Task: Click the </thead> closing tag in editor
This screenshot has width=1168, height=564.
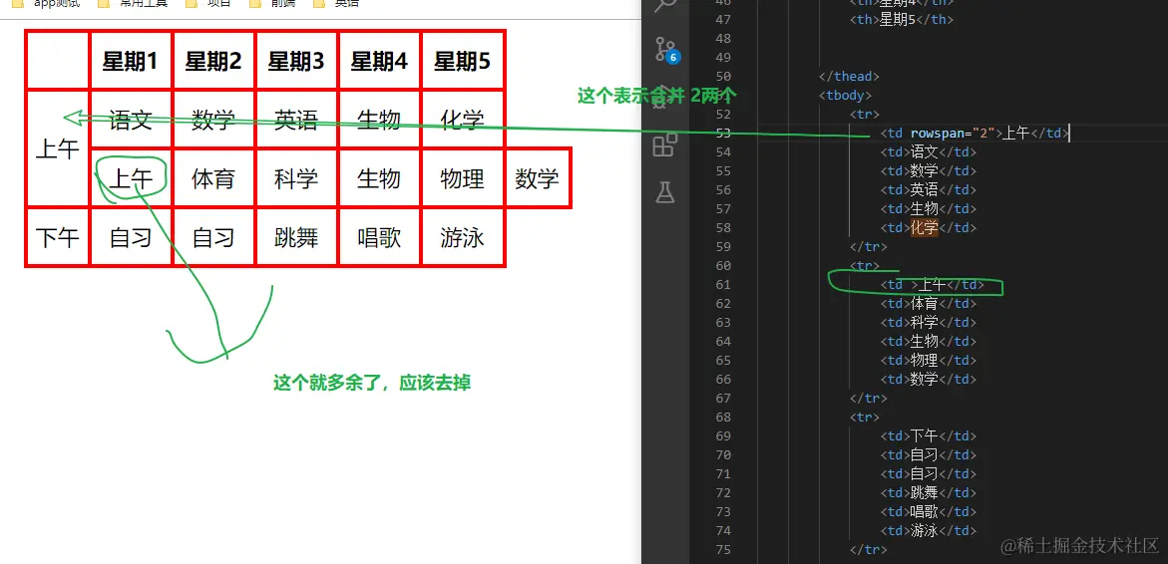Action: 849,77
